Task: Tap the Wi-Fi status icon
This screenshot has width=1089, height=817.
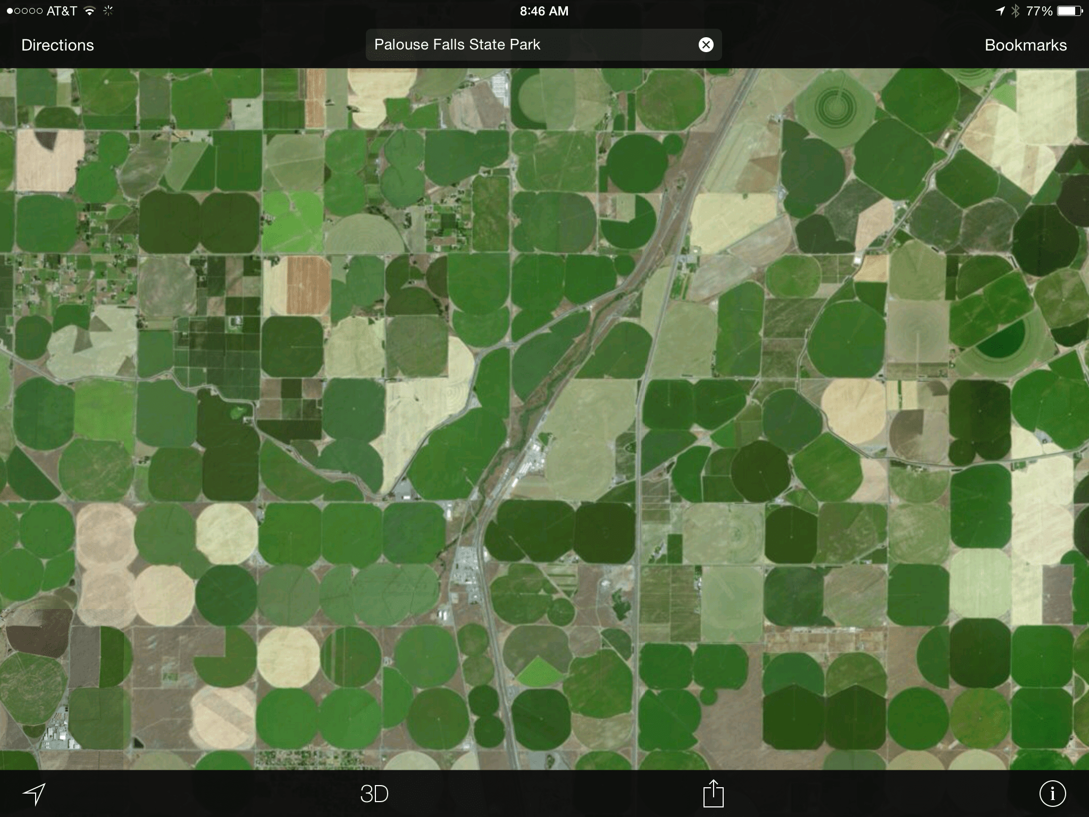Action: pos(89,11)
